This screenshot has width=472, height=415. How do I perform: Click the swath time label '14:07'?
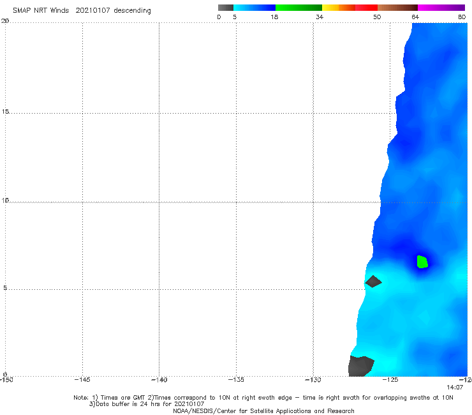click(x=455, y=388)
